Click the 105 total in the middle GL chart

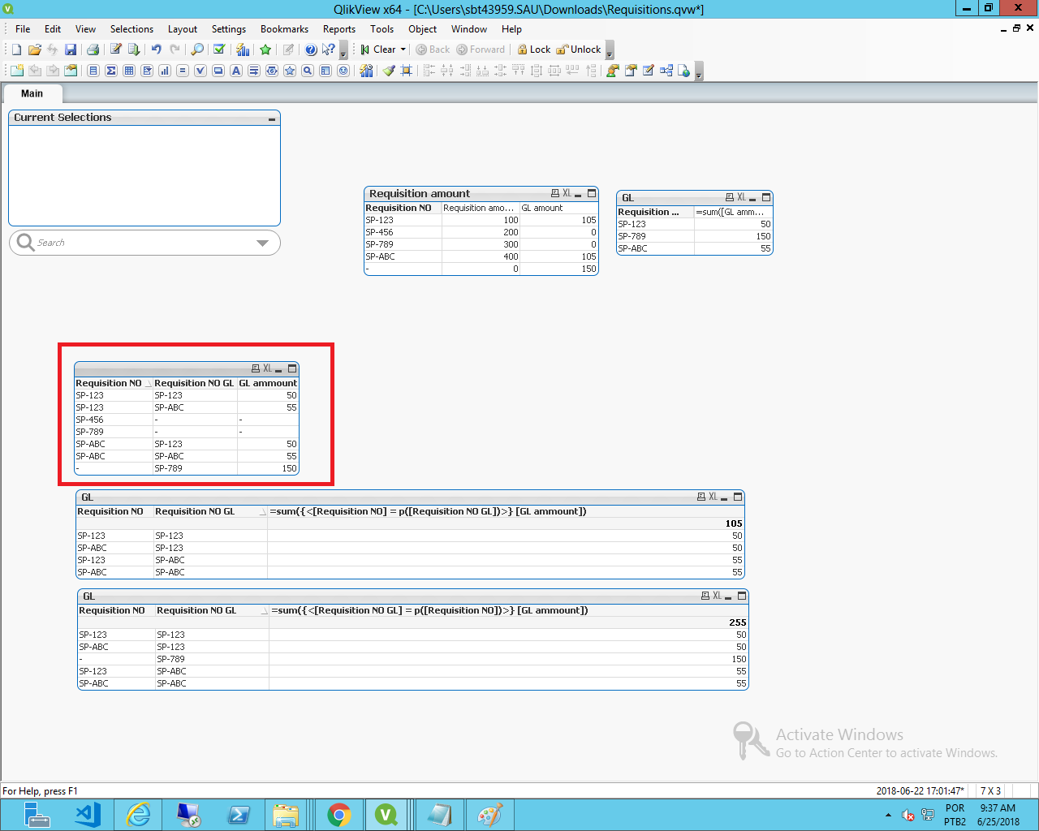734,523
